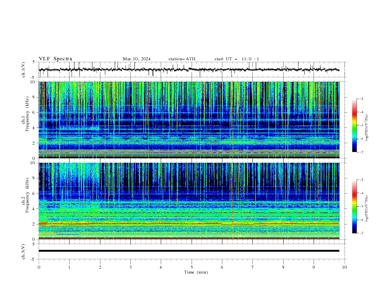Click time tick label "5" on the x-axis

[x=192, y=267]
